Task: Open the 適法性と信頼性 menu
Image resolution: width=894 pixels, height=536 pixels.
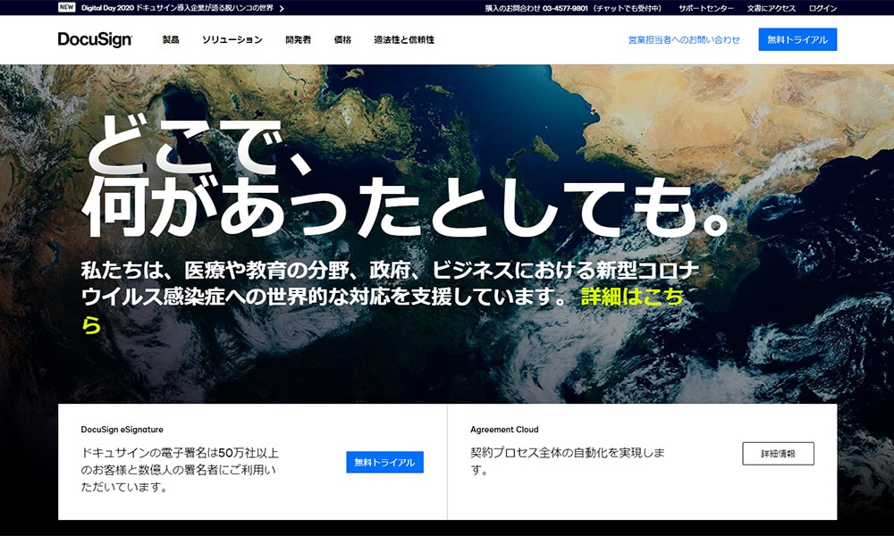Action: [x=404, y=39]
